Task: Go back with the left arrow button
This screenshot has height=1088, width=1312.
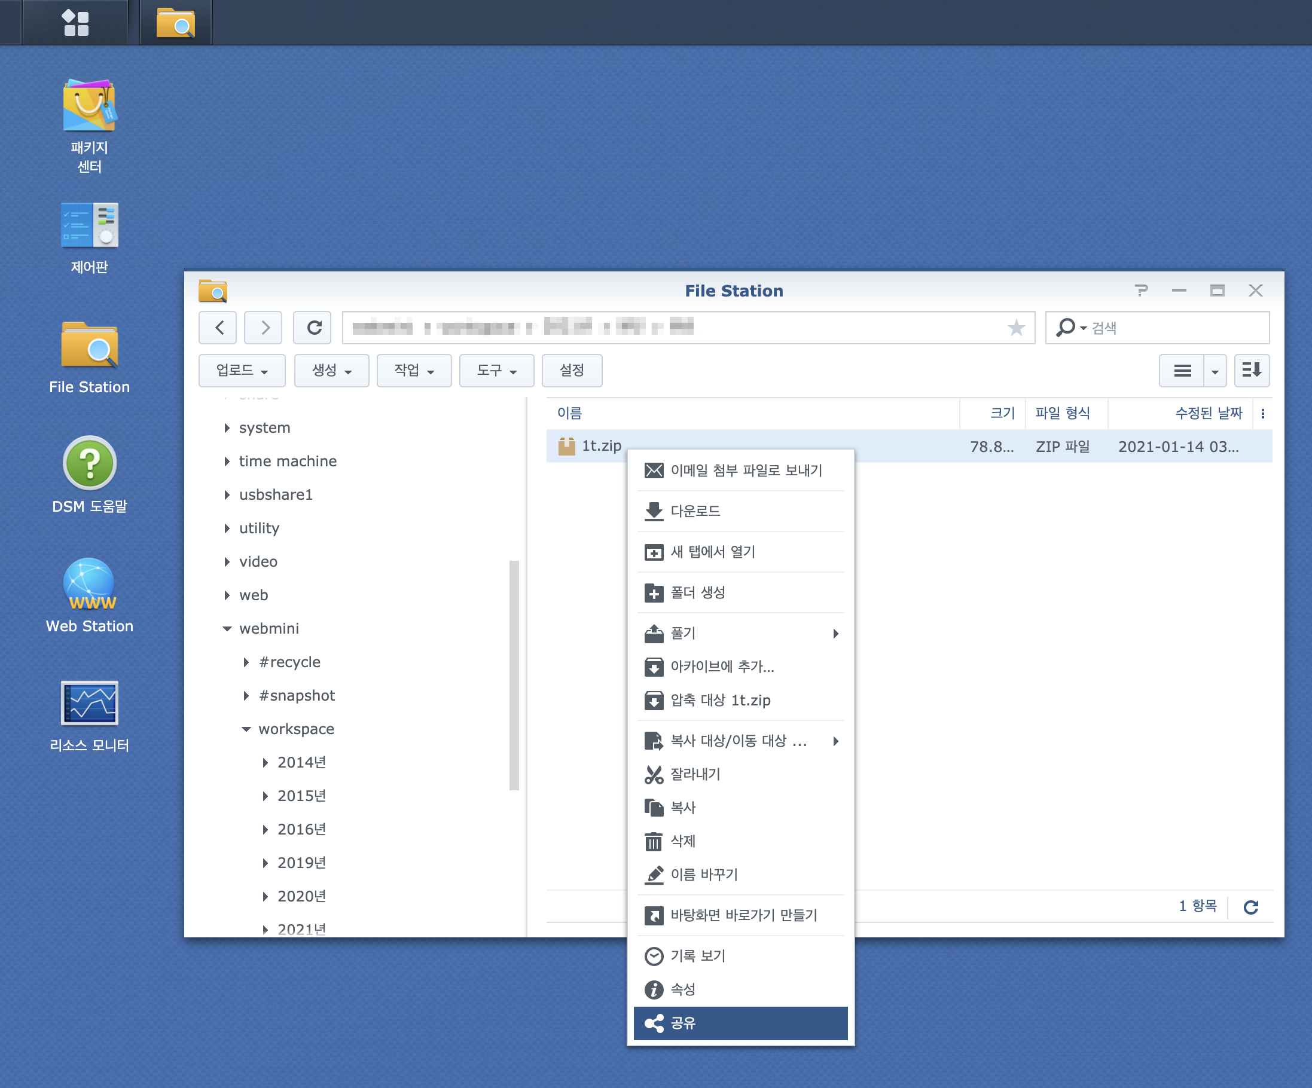Action: point(218,328)
